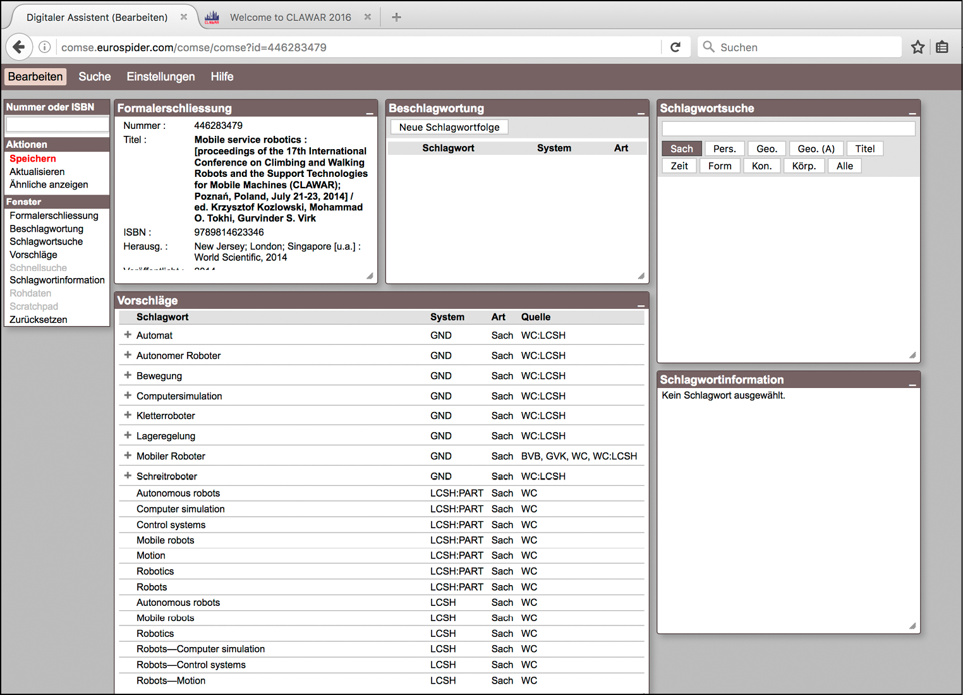Select the Geo. (A) search filter
963x695 pixels.
coord(816,148)
